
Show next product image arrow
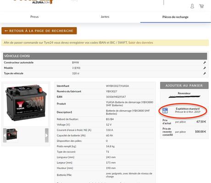(47, 135)
